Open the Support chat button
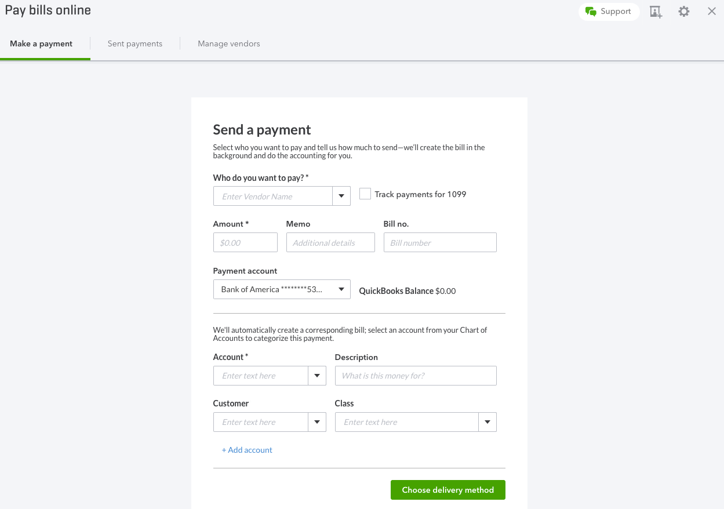Viewport: 724px width, 509px height. pos(609,12)
